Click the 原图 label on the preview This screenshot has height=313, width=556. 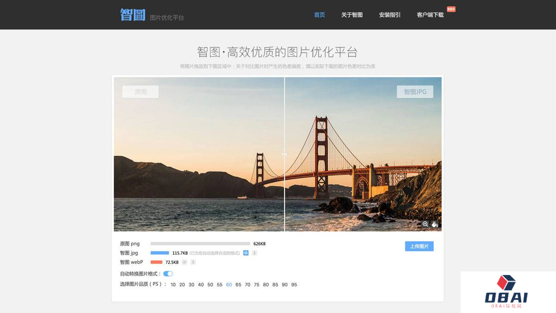coord(140,92)
